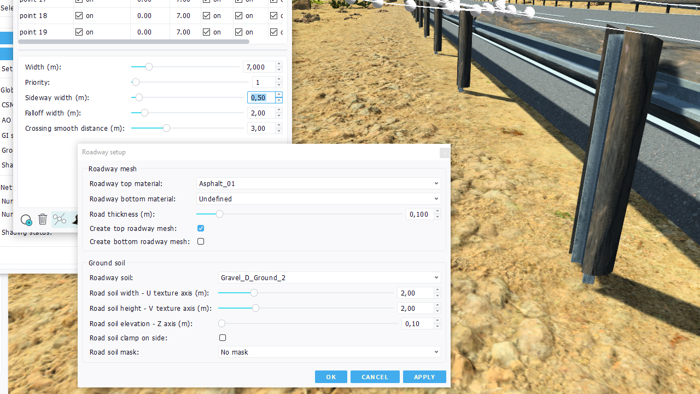Close the Roadway setup dialog
Viewport: 700px width, 394px height.
pos(445,153)
